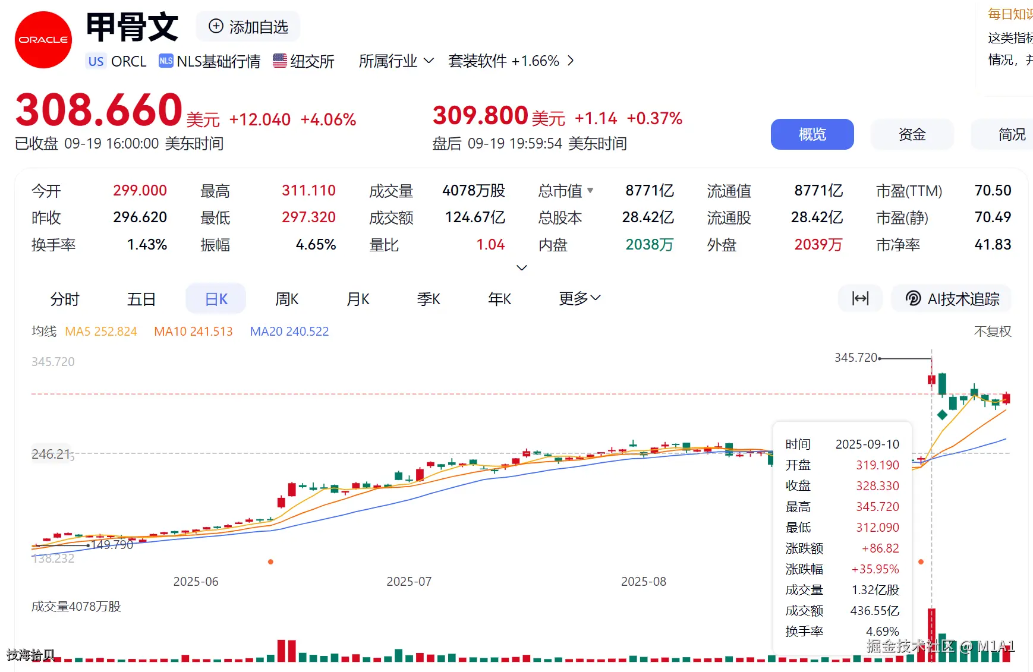Image resolution: width=1033 pixels, height=672 pixels.
Task: Click the 308.660 closing price
Action: tap(99, 110)
